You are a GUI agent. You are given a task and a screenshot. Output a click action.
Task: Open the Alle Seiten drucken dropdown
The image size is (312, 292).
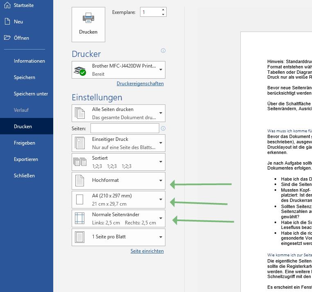[161, 113]
